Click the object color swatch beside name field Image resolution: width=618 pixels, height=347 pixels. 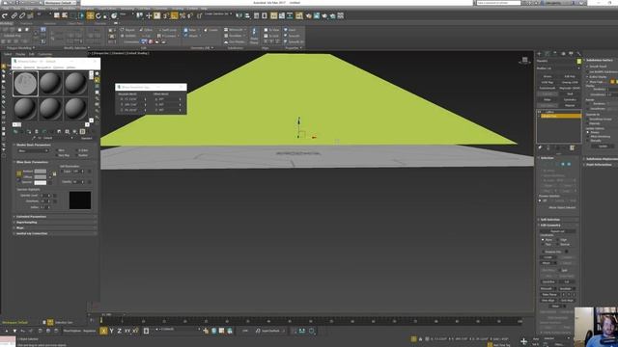click(579, 61)
